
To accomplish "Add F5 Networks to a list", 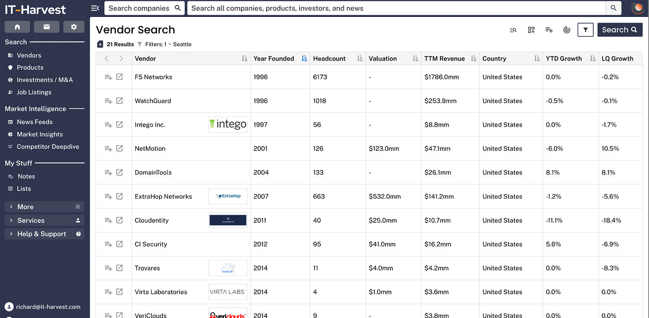I will coord(108,77).
